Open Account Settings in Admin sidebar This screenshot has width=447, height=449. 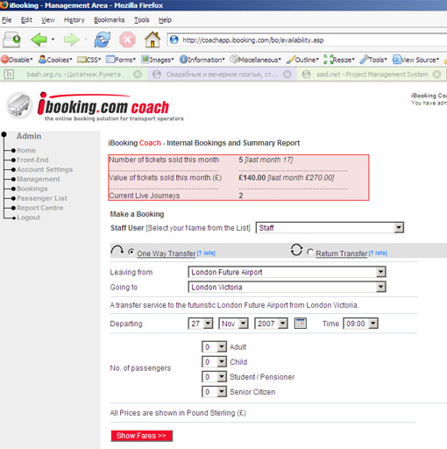[x=45, y=169]
